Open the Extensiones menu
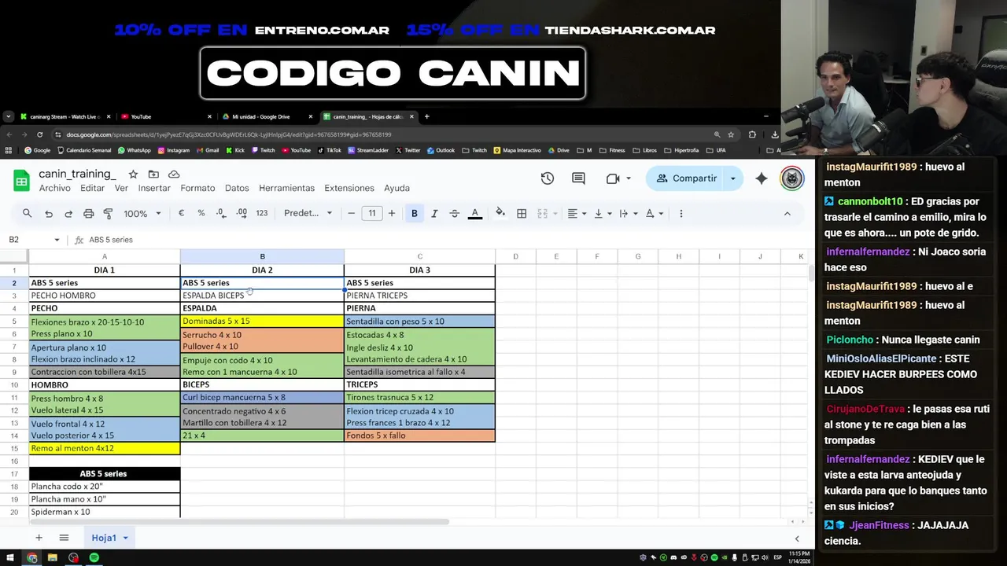The height and width of the screenshot is (566, 1007). (349, 188)
